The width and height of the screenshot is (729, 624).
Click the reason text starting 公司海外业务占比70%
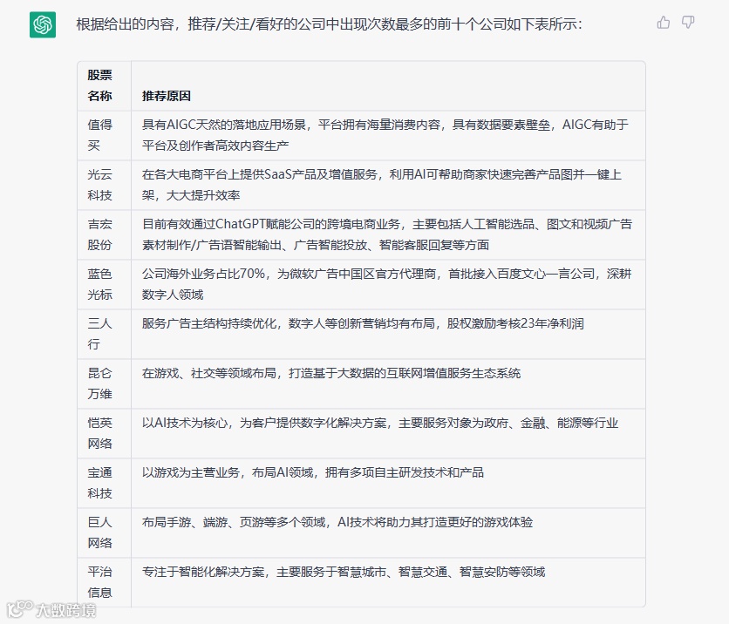(387, 284)
